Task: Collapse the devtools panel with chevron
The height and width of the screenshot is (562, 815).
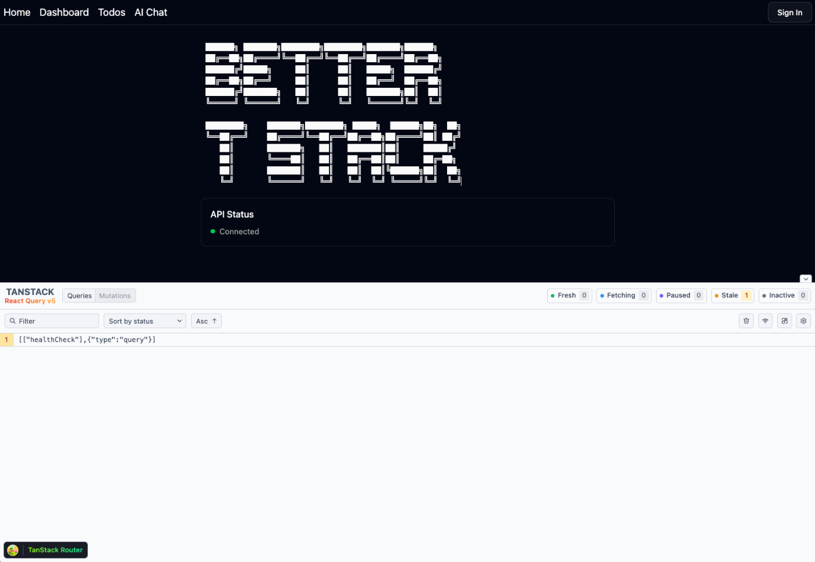Action: (x=806, y=279)
